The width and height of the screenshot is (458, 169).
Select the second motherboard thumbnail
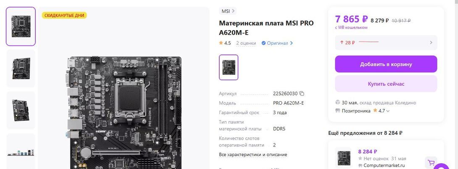21,68
